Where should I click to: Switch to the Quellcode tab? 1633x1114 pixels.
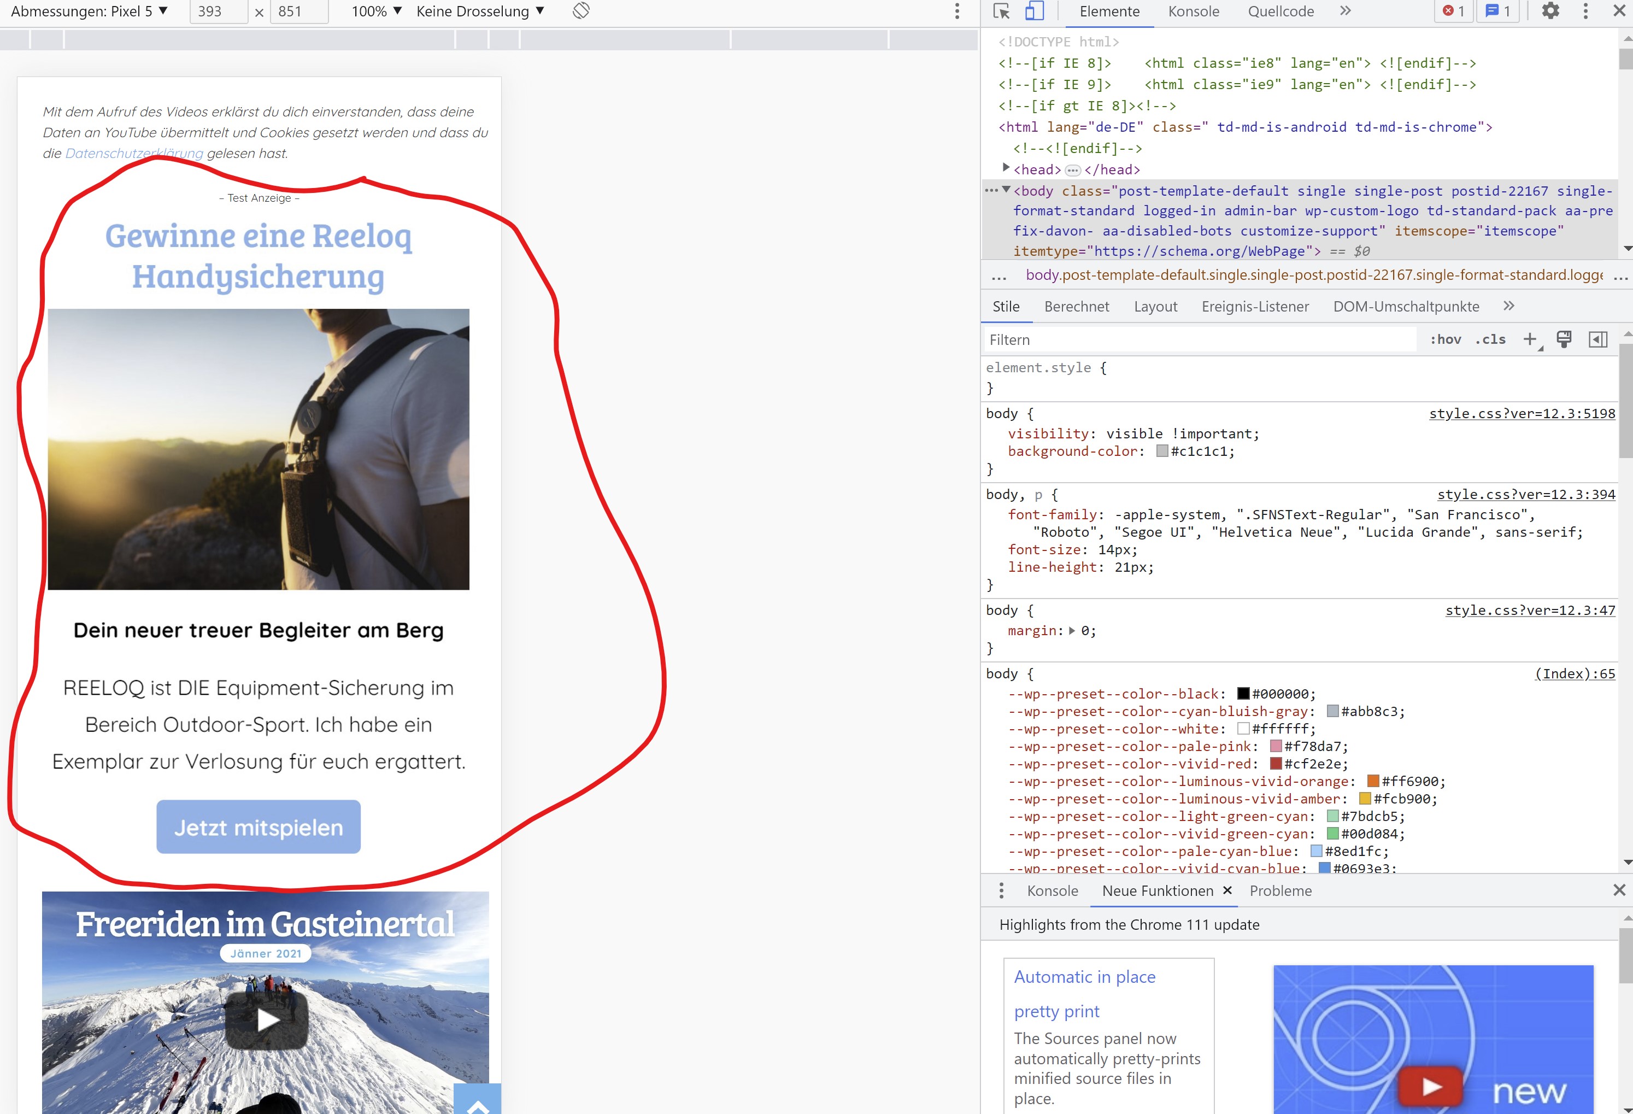pyautogui.click(x=1281, y=12)
